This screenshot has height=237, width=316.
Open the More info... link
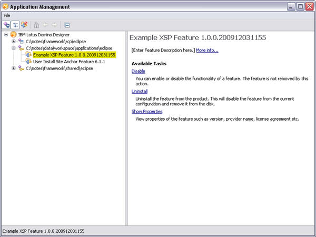pos(207,50)
